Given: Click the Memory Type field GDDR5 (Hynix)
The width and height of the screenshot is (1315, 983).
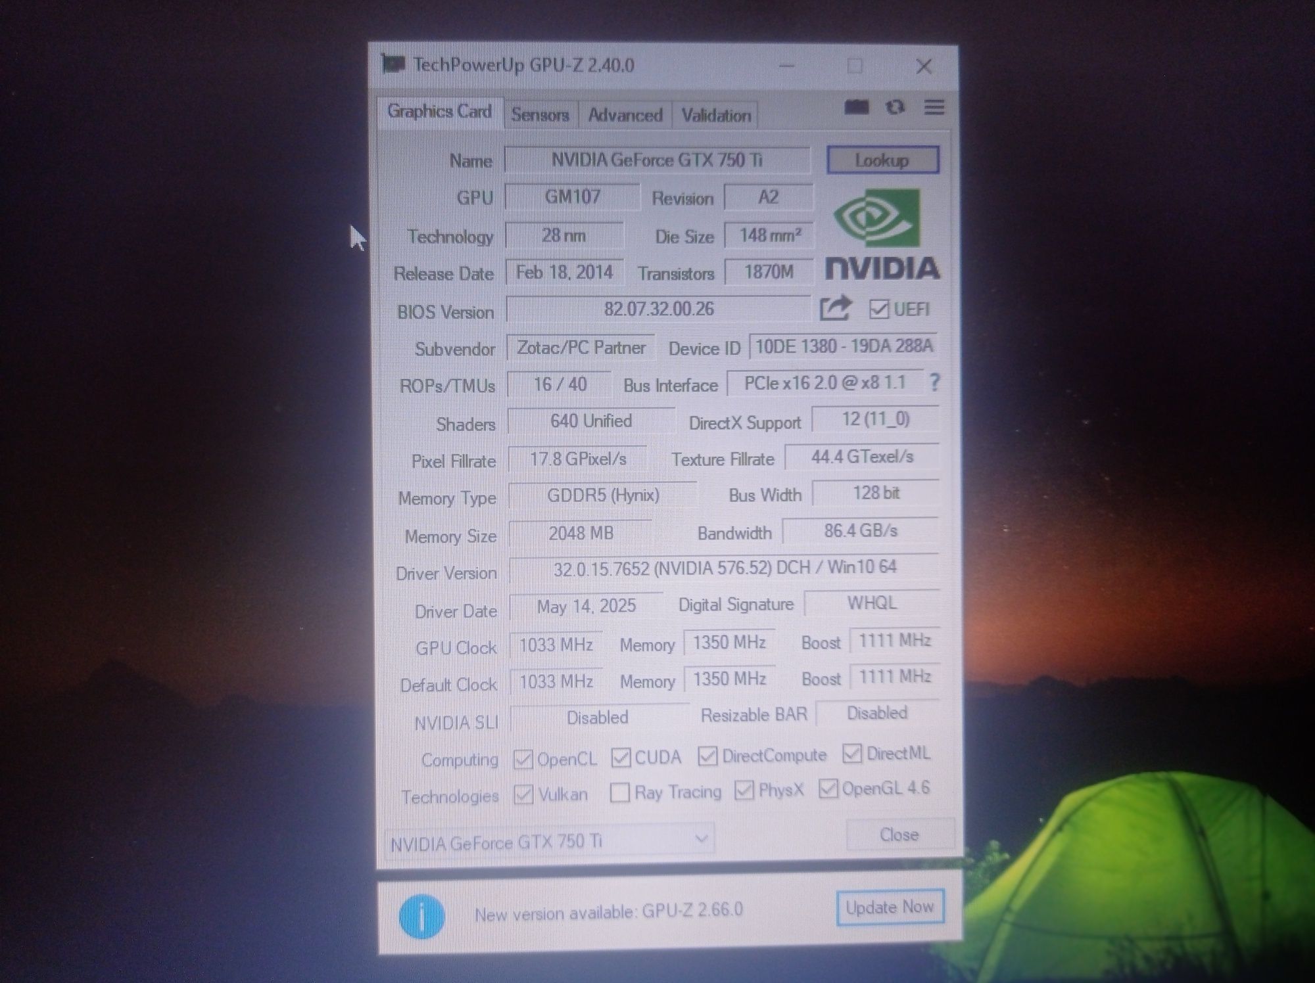Looking at the screenshot, I should point(603,495).
